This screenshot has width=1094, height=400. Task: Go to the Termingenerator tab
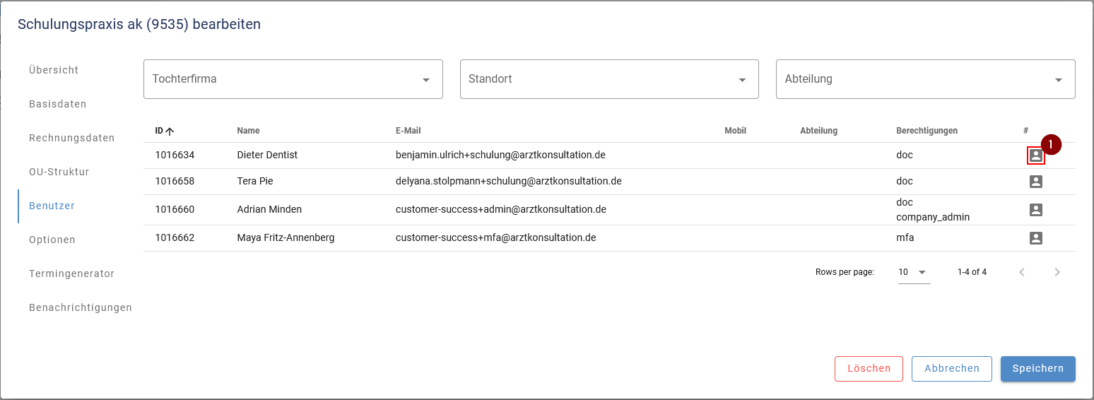[x=71, y=273]
